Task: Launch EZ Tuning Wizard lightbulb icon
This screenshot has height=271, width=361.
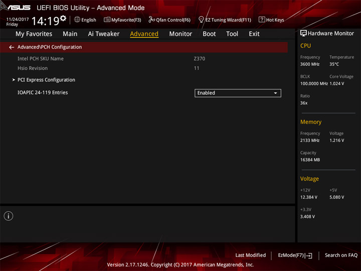Action: (201, 20)
